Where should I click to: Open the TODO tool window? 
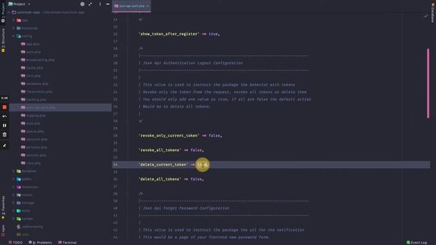click(x=16, y=242)
